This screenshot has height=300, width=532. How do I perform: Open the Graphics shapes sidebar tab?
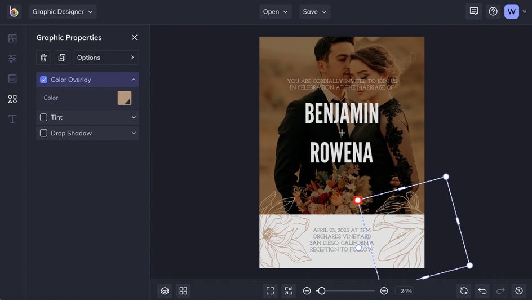click(x=12, y=99)
